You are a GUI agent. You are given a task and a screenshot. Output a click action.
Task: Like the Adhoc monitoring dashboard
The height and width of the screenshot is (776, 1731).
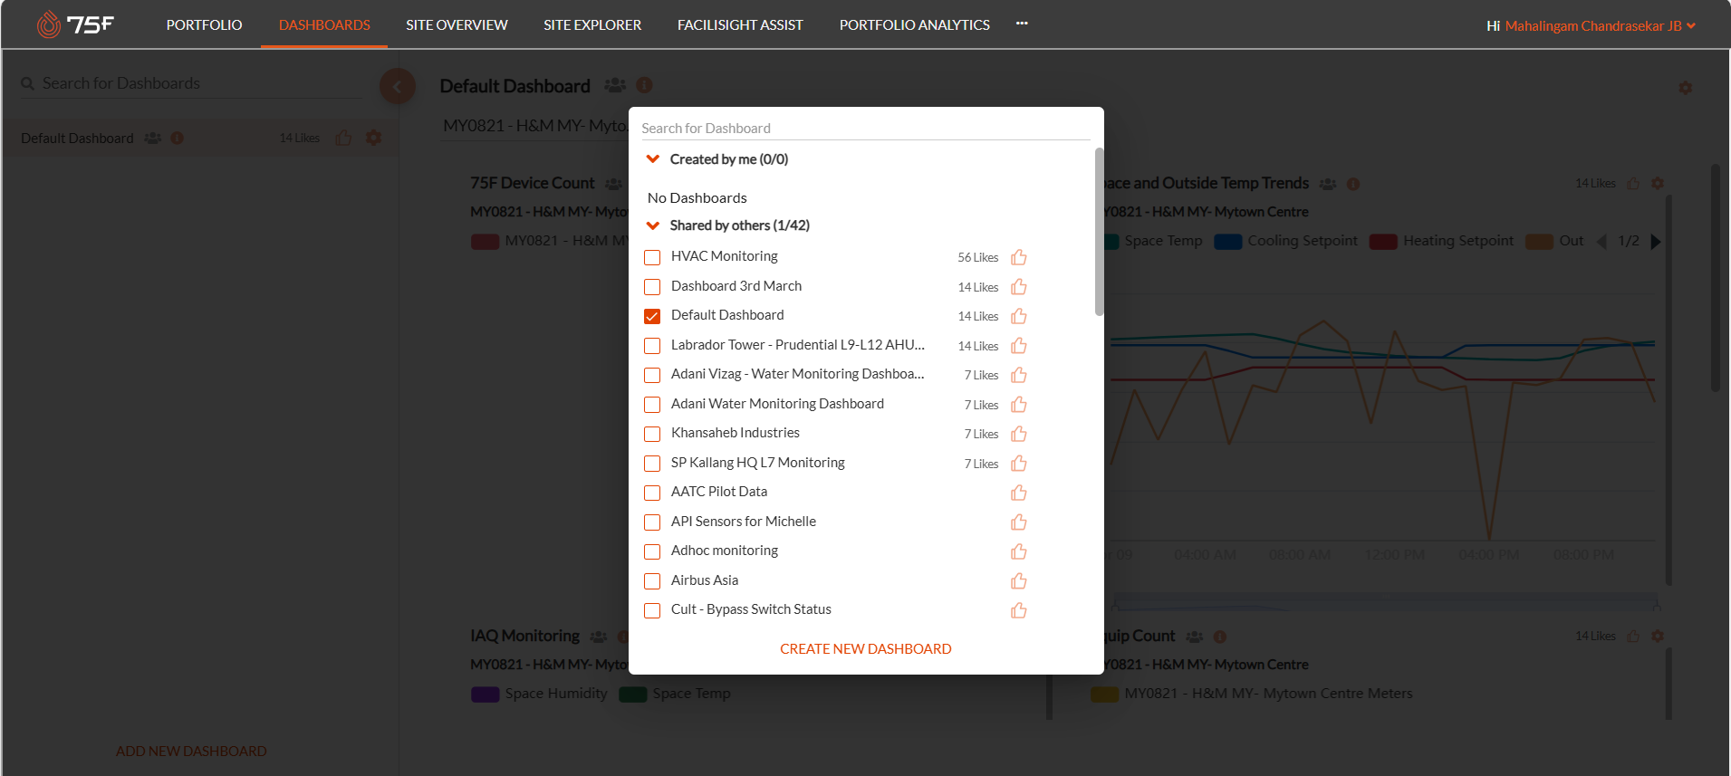click(x=1019, y=551)
